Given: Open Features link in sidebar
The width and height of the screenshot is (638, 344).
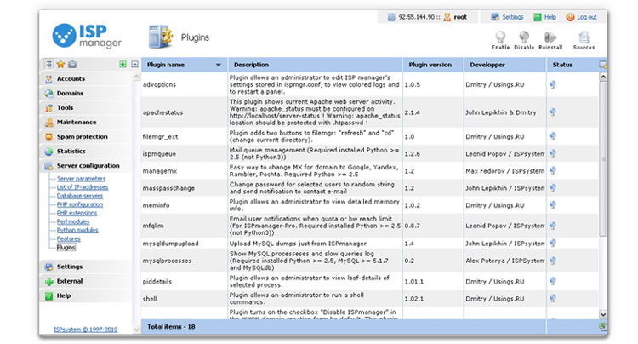Looking at the screenshot, I should click(x=68, y=238).
